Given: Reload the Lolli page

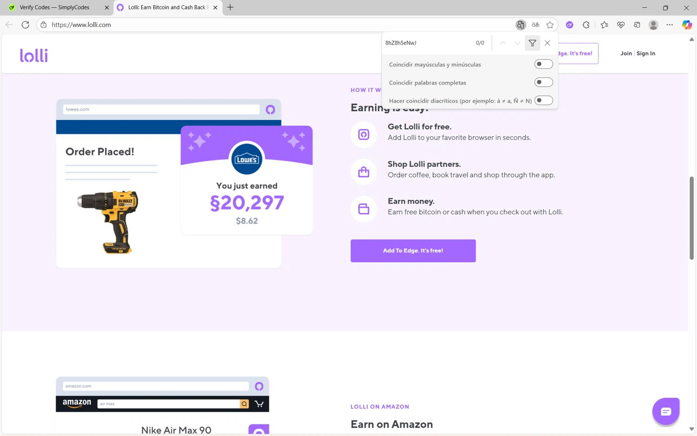Looking at the screenshot, I should [26, 25].
